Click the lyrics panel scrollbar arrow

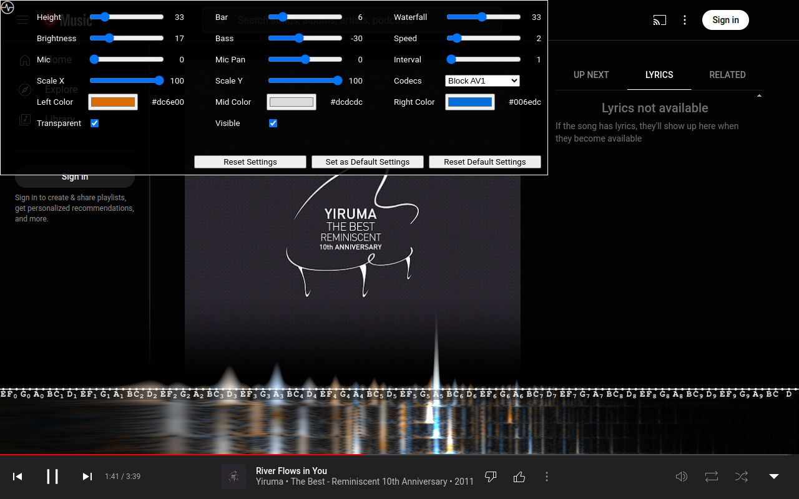760,96
